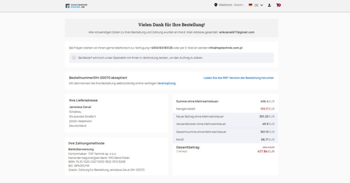Click the BIC code BPKOPLPW
350x183 pixels.
(x=79, y=166)
